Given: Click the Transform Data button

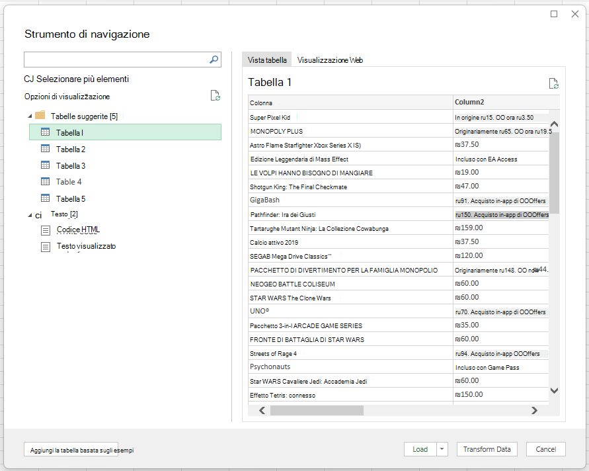Looking at the screenshot, I should click(x=487, y=449).
